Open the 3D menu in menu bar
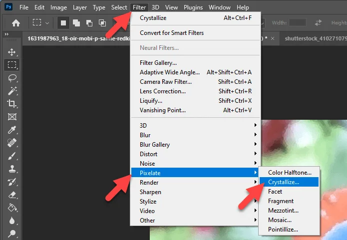This screenshot has width=347, height=240. coord(155,7)
